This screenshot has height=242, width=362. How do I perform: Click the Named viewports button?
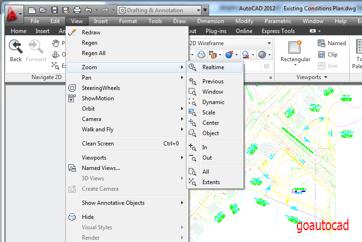tap(332, 43)
